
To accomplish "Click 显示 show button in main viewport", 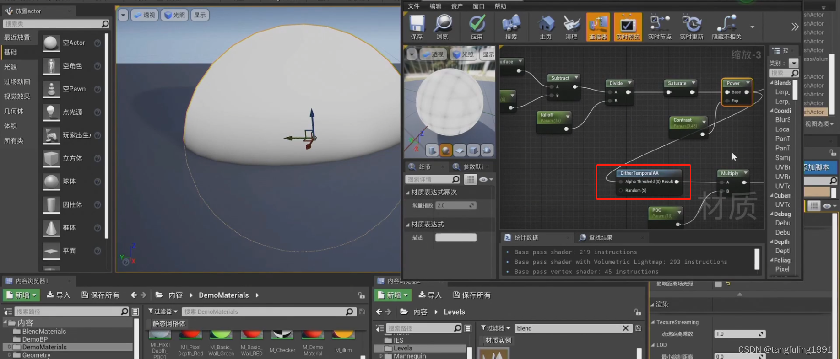I will pyautogui.click(x=200, y=15).
